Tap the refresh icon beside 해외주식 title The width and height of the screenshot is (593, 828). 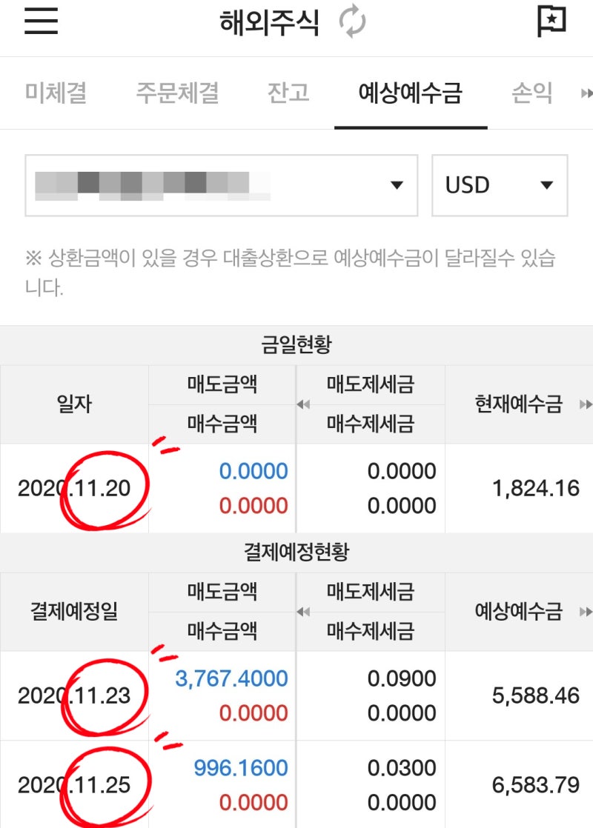pyautogui.click(x=351, y=21)
